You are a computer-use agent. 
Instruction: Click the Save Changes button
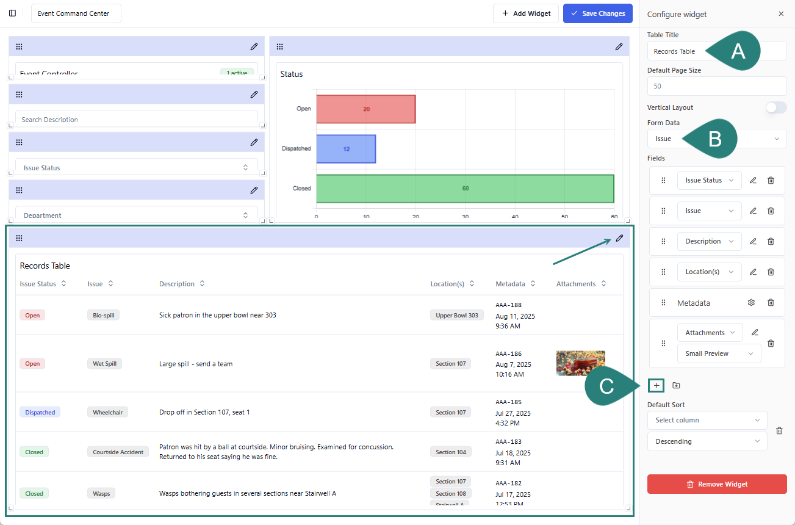point(597,13)
